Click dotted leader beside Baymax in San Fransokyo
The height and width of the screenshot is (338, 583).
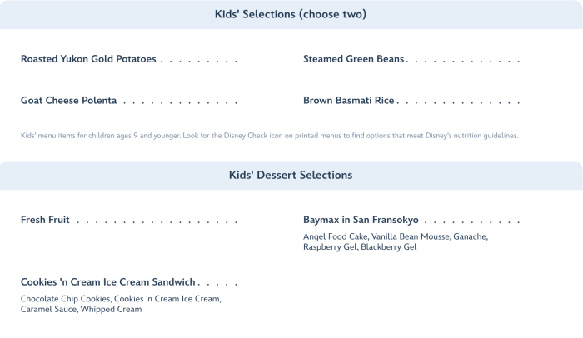click(472, 221)
